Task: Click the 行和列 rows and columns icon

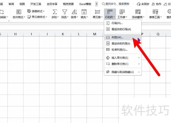Action: [x=110, y=12]
